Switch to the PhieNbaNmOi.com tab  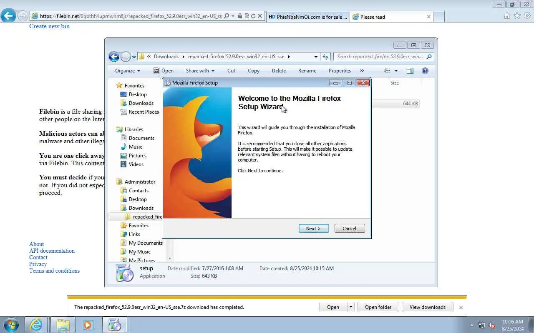coord(307,17)
